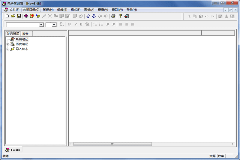Click the paste clipboard icon
This screenshot has height=160, width=240.
pyautogui.click(x=201, y=17)
